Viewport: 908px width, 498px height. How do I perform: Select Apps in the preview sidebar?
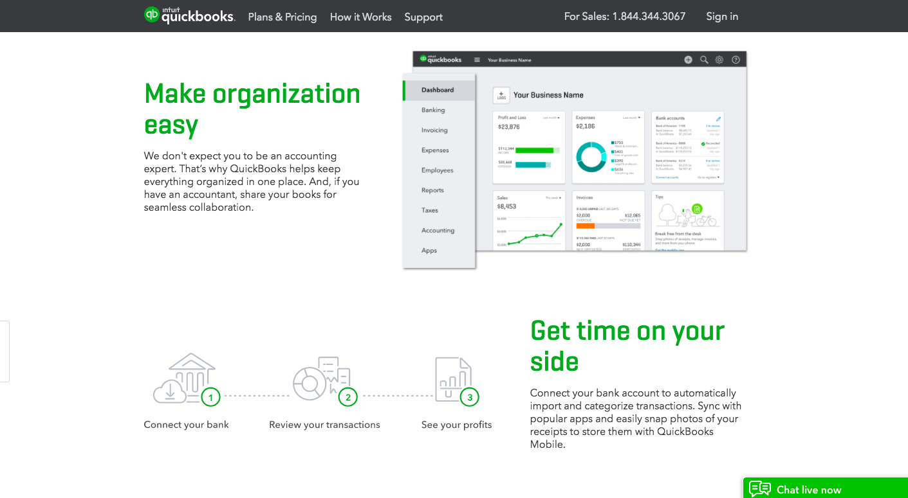click(x=429, y=251)
